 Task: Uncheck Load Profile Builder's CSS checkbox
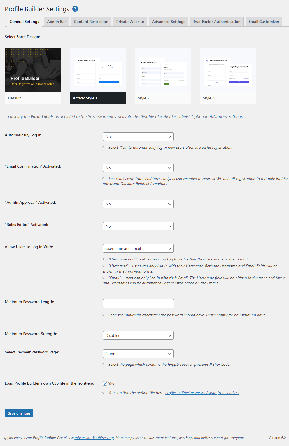pyautogui.click(x=105, y=383)
